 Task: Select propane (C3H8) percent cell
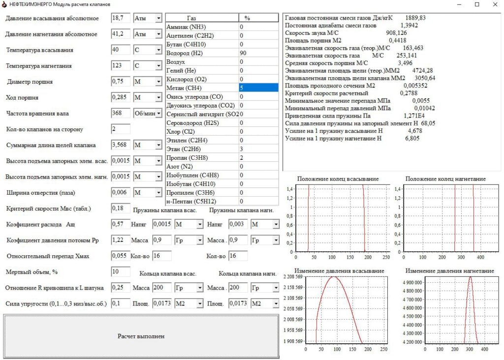pos(259,158)
